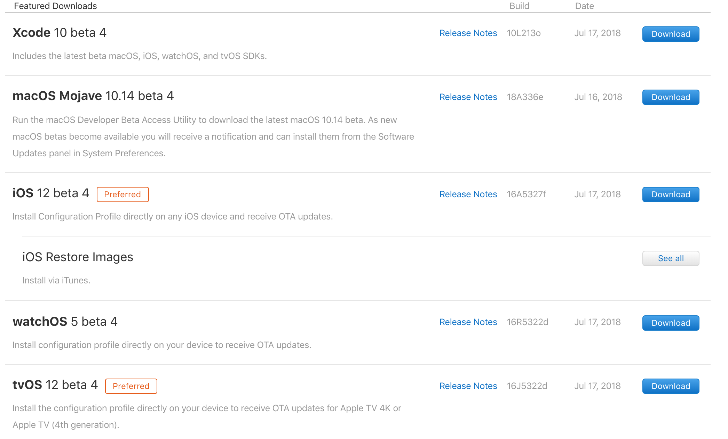Click the watchOS configuration profile description
The image size is (728, 439).
162,345
